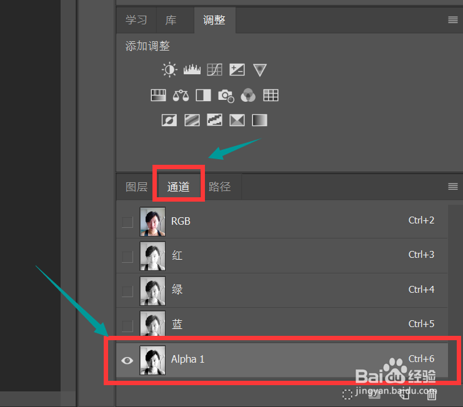This screenshot has height=407, width=463.
Task: Add a Brightness/Contrast adjustment
Action: click(169, 70)
